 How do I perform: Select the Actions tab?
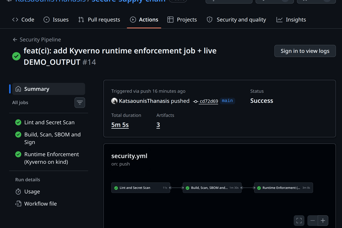click(x=144, y=20)
